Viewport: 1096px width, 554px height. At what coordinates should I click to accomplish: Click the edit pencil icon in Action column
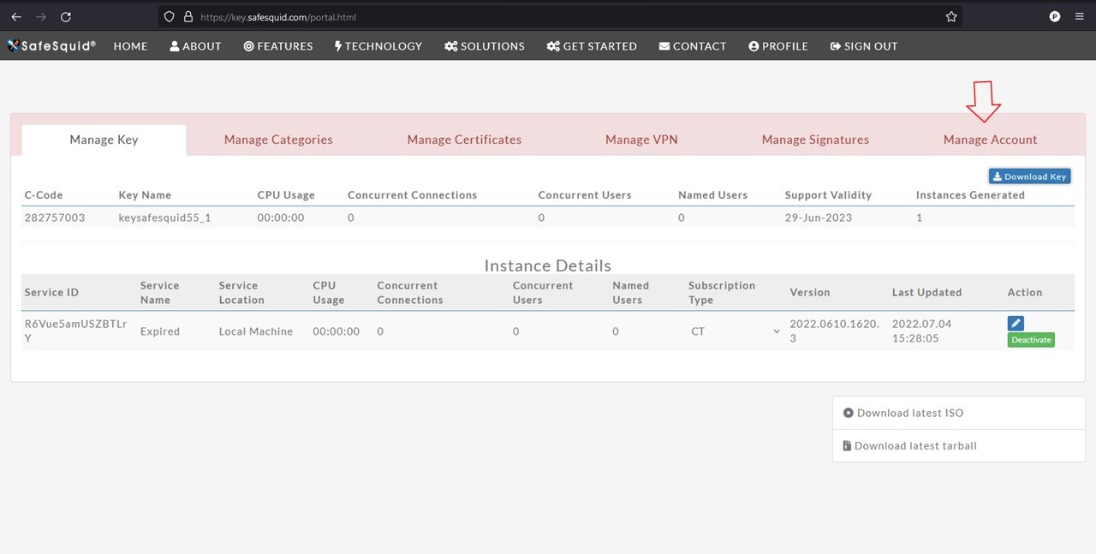click(1016, 323)
